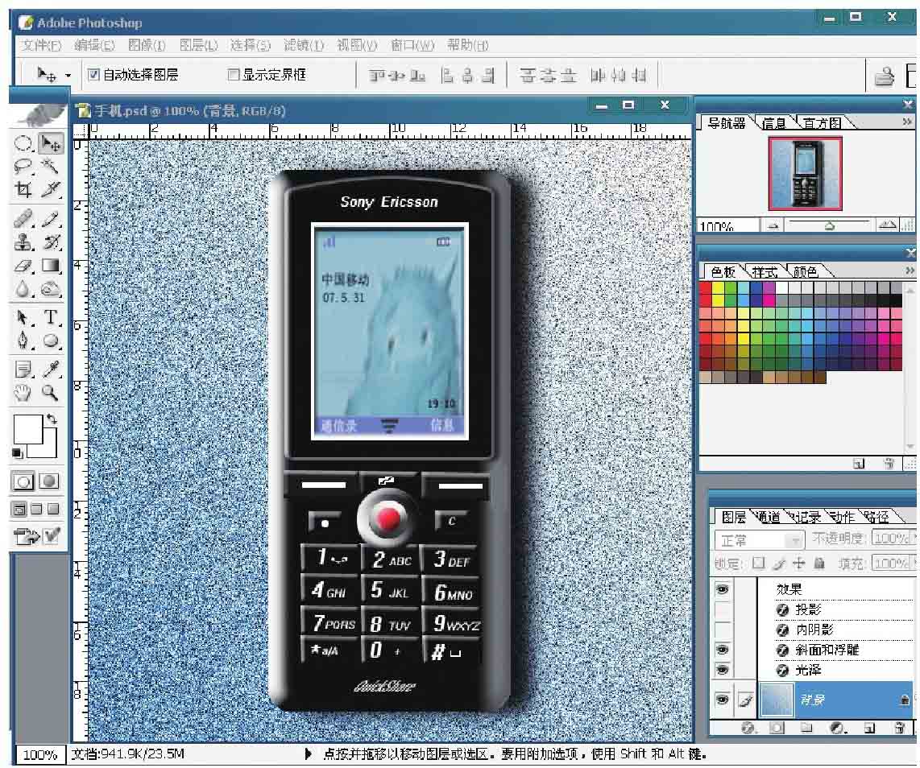Select the Crop tool
The width and height of the screenshot is (920, 768).
[x=23, y=189]
